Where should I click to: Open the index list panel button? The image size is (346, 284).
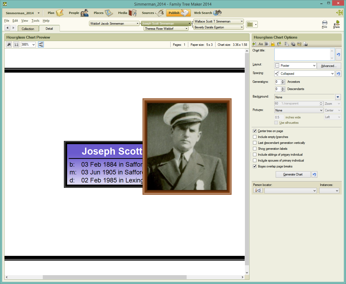click(x=252, y=24)
